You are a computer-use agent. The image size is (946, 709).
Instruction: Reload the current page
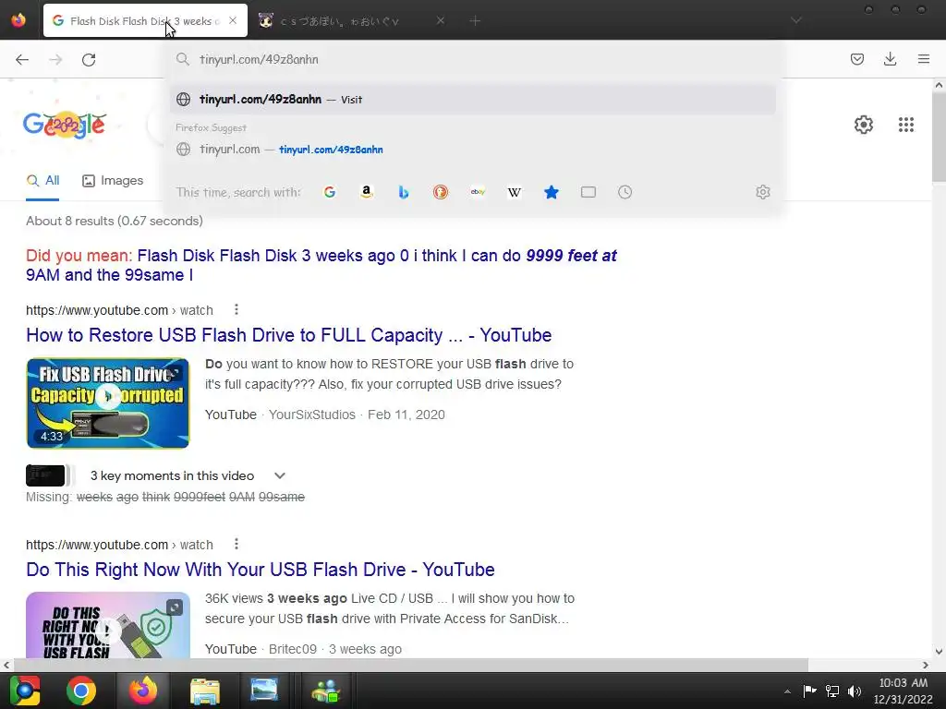pyautogui.click(x=89, y=59)
